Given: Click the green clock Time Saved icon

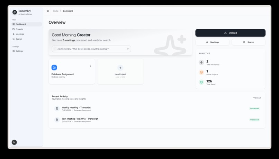Looking at the screenshot, I should pyautogui.click(x=201, y=82).
